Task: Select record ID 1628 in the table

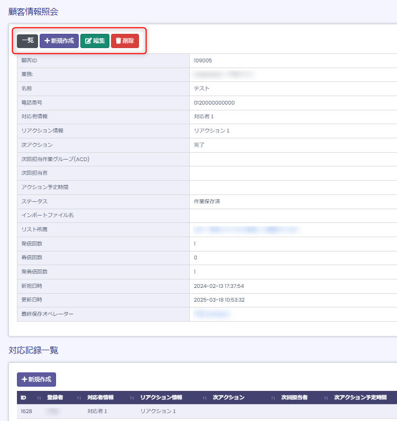Action: coord(26,411)
